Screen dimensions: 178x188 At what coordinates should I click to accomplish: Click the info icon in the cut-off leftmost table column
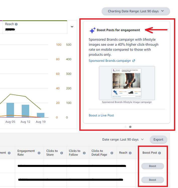pos(9,153)
